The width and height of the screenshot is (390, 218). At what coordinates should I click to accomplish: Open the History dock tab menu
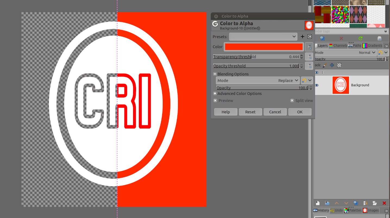point(386,211)
